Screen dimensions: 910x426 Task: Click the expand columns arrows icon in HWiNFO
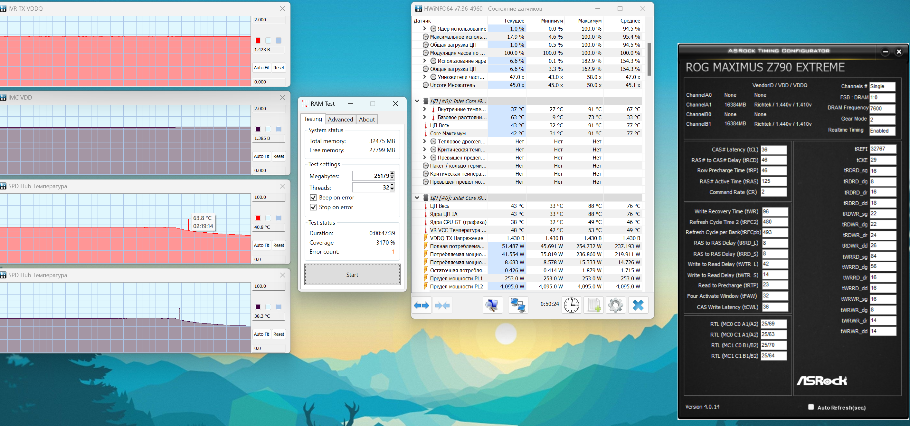pyautogui.click(x=422, y=305)
